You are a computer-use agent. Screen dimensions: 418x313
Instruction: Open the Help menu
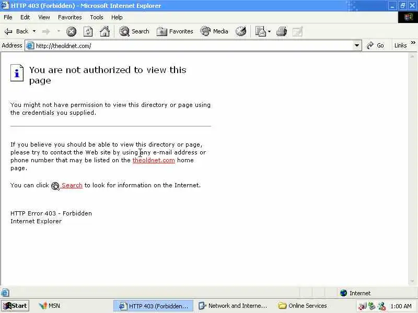[117, 17]
